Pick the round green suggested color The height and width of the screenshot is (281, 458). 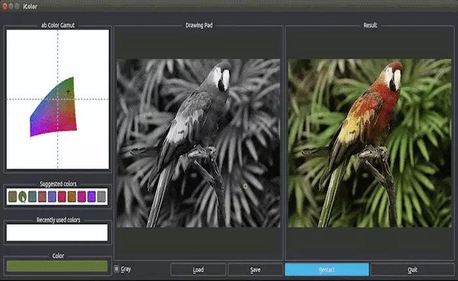point(22,196)
